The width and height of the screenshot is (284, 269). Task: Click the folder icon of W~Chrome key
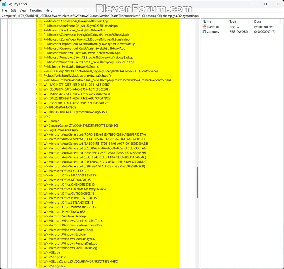click(40, 121)
